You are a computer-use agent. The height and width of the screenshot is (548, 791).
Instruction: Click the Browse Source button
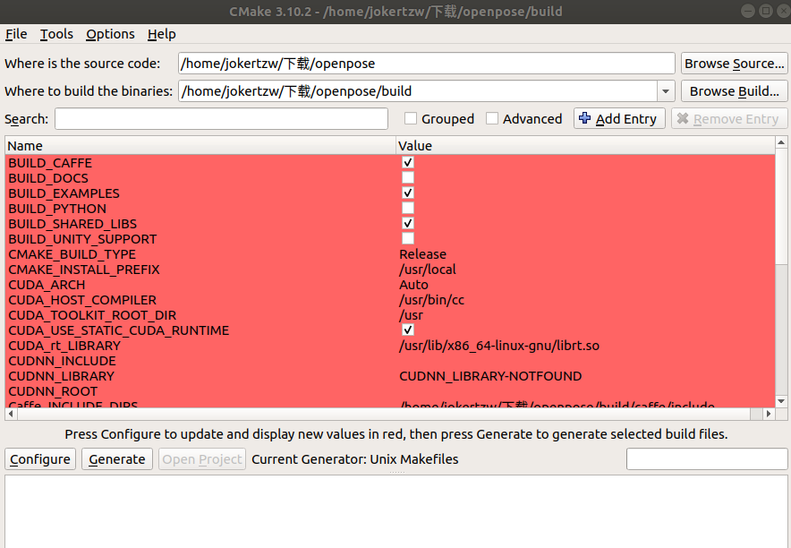pyautogui.click(x=734, y=63)
